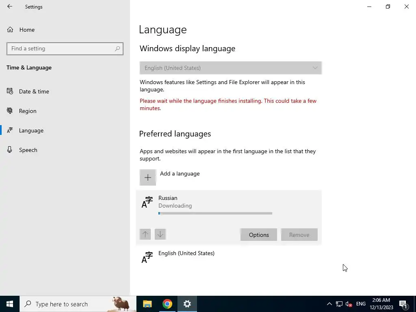Close the Settings window
The height and width of the screenshot is (312, 416).
pyautogui.click(x=406, y=6)
